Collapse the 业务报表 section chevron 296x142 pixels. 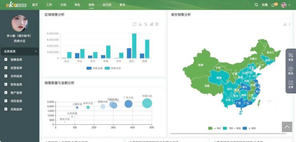36,51
